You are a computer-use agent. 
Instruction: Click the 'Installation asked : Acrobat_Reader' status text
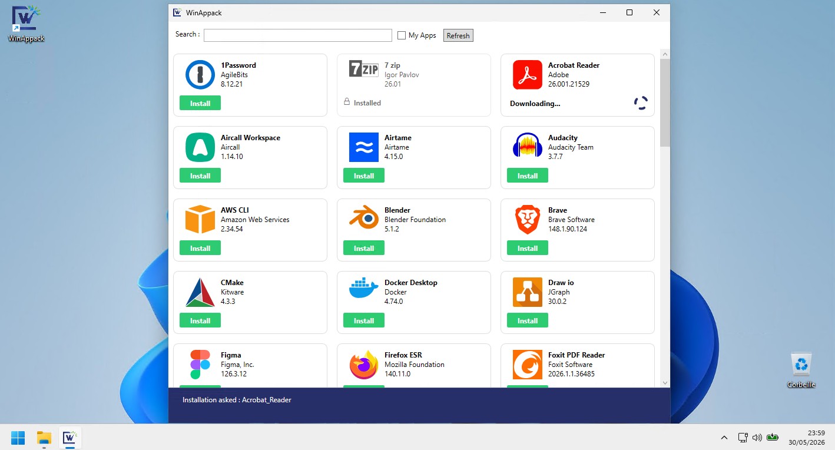pos(237,400)
